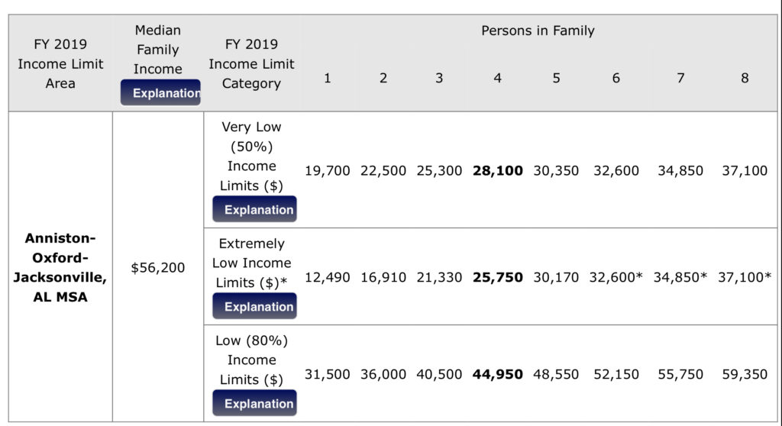Click the 32,600* six-person extremely low value
Image resolution: width=782 pixels, height=426 pixels.
pos(616,277)
